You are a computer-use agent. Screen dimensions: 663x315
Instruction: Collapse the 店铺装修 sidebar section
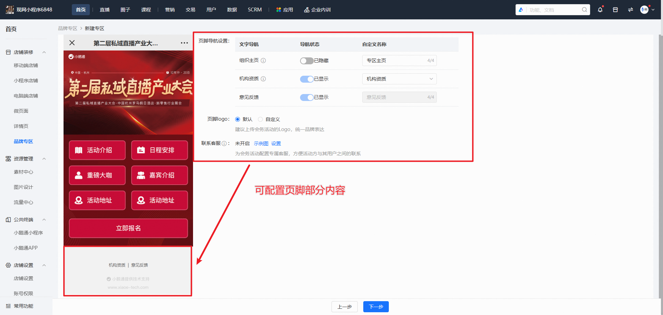tap(44, 52)
